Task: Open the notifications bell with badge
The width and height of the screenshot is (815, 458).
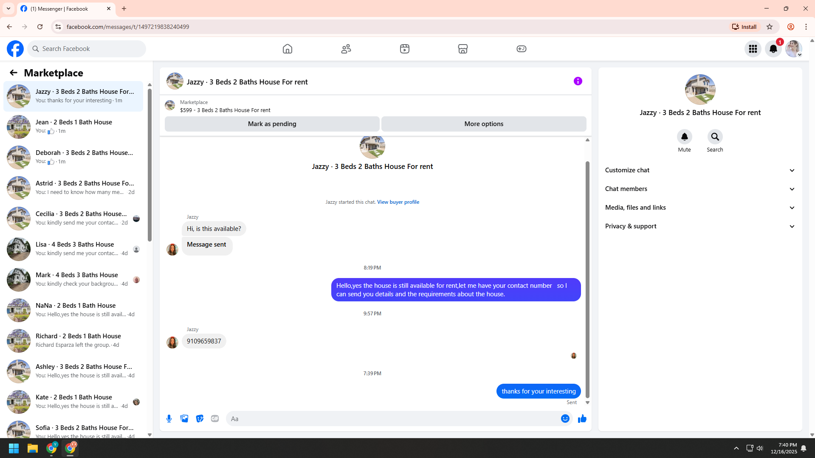Action: pyautogui.click(x=773, y=49)
